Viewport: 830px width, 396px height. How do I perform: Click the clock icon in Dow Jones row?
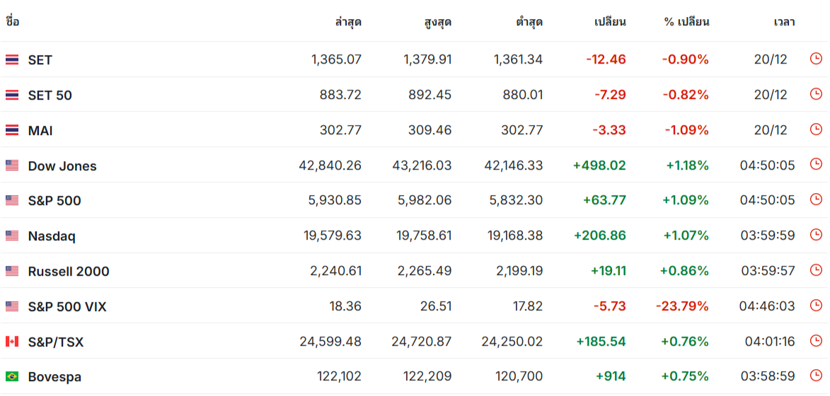coord(817,165)
